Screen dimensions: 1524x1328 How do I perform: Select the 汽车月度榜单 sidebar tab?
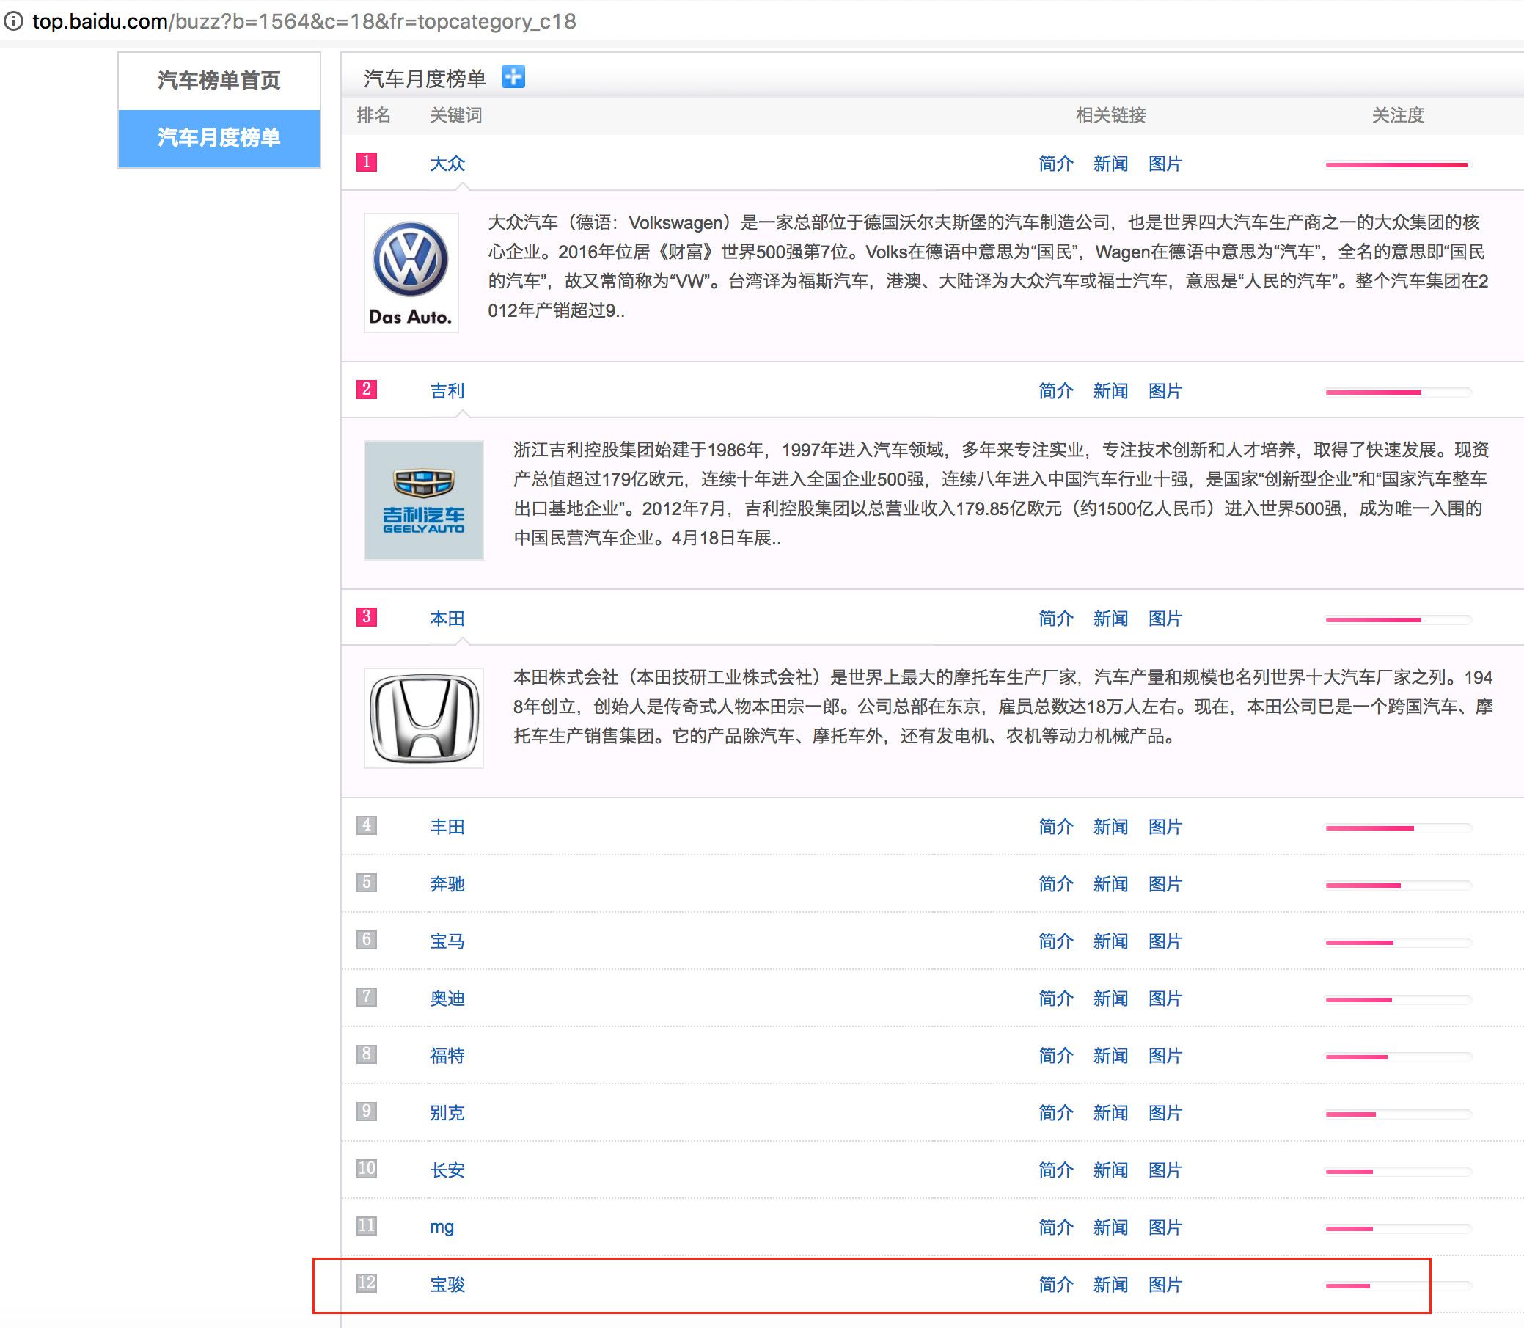(x=219, y=139)
